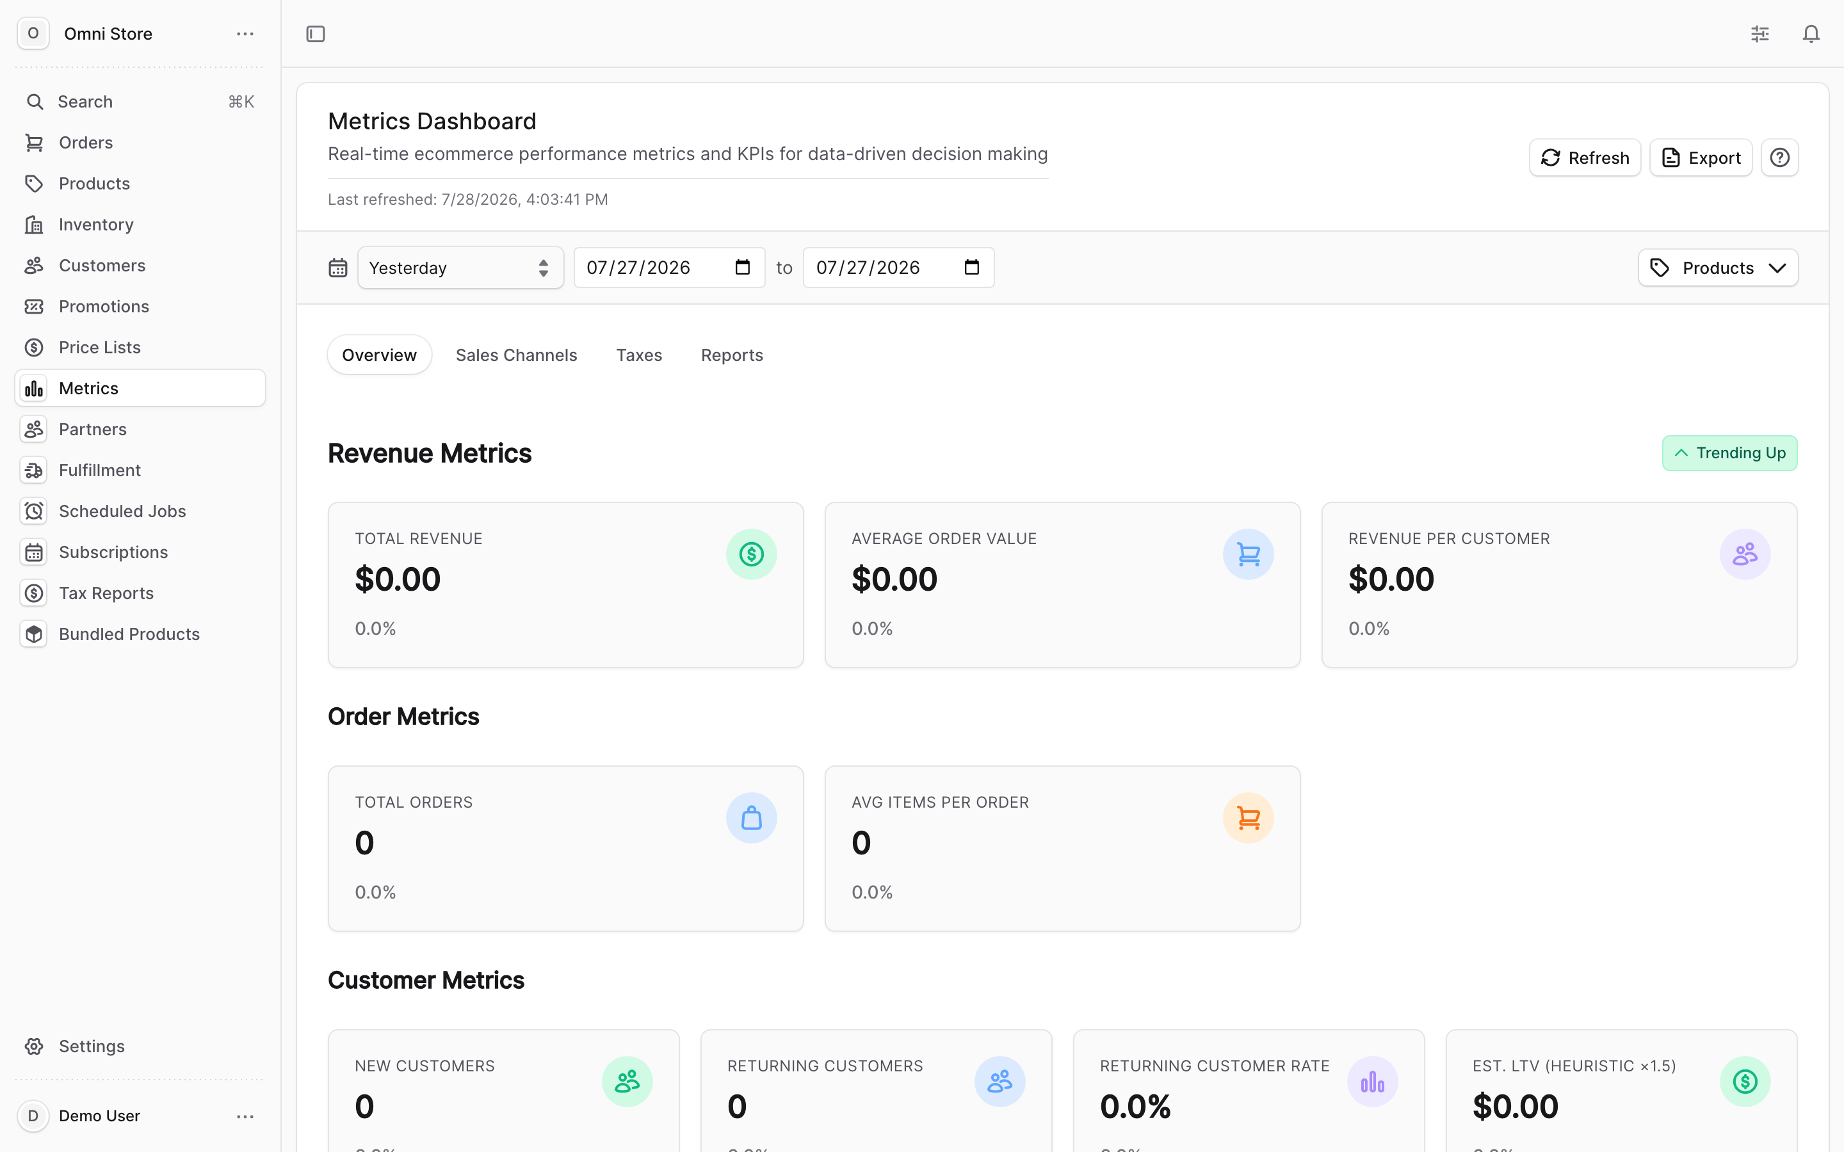Click the Total Orders bag icon
This screenshot has height=1152, width=1844.
[750, 817]
